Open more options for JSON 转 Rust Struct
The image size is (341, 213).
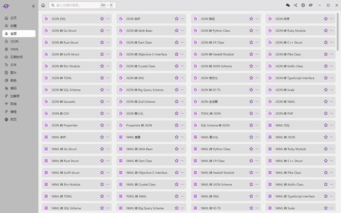pyautogui.click(x=107, y=43)
